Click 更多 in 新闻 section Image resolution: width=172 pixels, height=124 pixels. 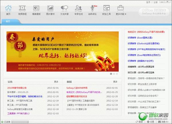pyautogui.click(x=115, y=82)
